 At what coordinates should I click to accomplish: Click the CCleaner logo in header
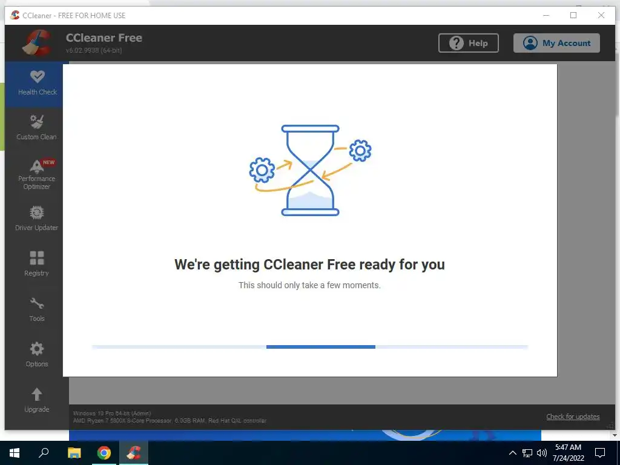[37, 43]
